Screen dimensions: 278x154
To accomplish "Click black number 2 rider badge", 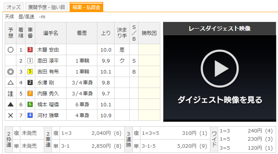I will click(x=30, y=82).
